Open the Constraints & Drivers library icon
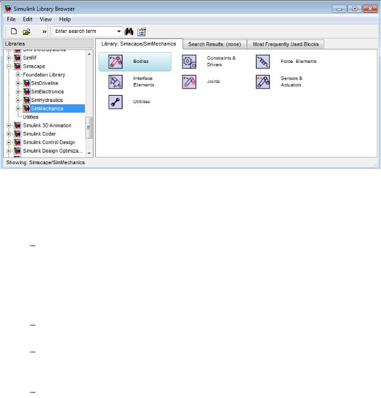The height and width of the screenshot is (398, 381). click(189, 62)
